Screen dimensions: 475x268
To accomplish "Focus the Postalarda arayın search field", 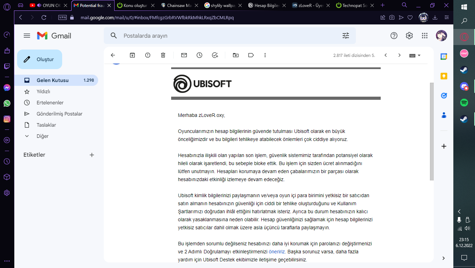I will (x=229, y=36).
